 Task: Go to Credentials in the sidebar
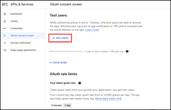click(x=16, y=28)
